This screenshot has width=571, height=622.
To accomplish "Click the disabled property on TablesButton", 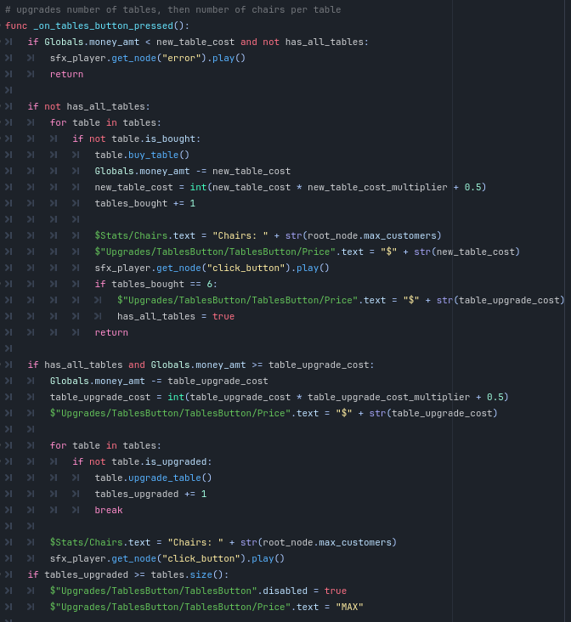I will click(285, 591).
